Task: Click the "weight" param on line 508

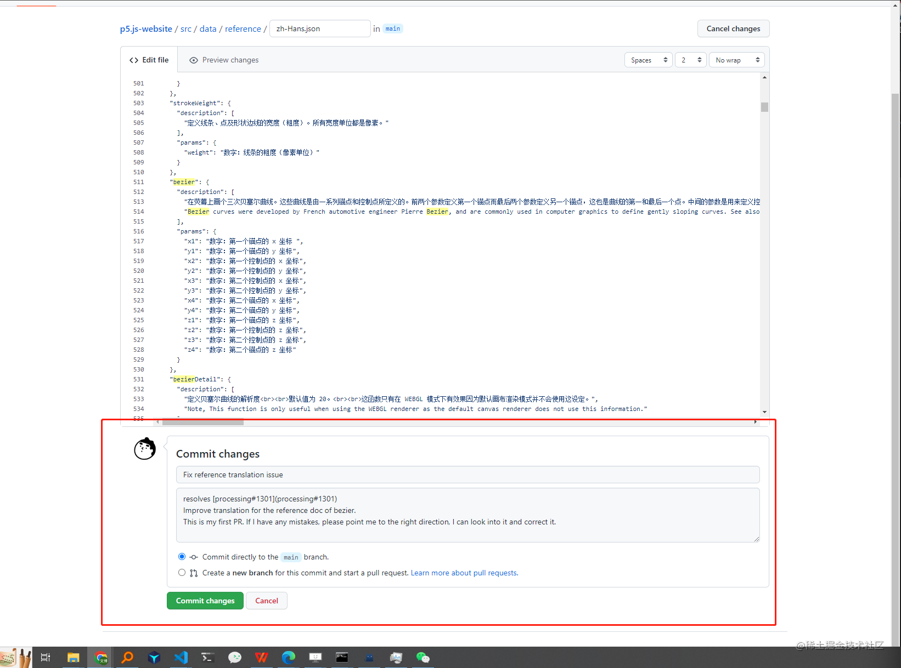Action: point(198,152)
